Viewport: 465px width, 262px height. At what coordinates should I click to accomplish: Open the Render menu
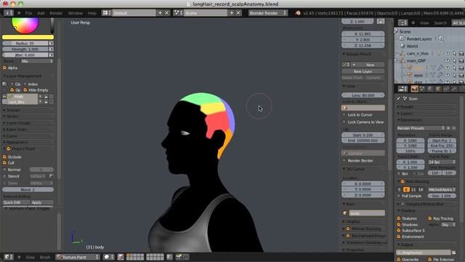click(x=56, y=13)
